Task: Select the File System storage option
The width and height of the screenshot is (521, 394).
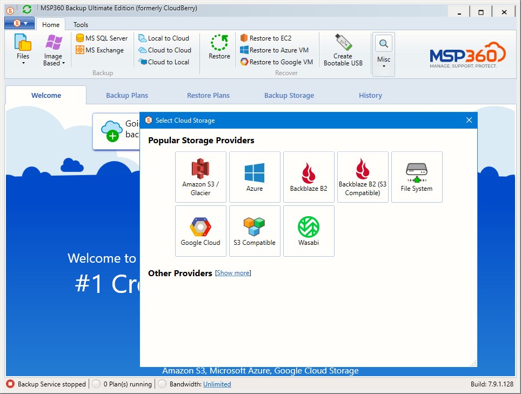Action: point(417,177)
